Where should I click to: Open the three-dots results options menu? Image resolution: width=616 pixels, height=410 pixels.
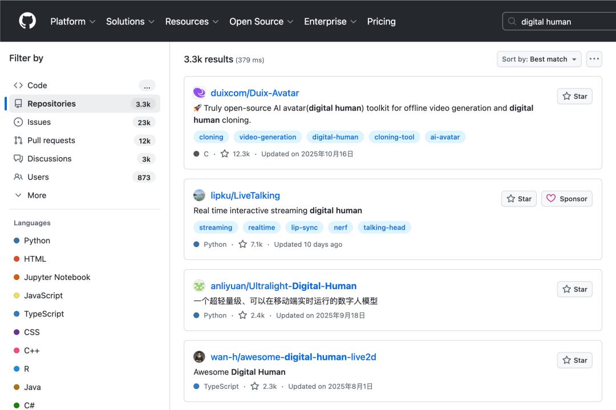pos(594,59)
